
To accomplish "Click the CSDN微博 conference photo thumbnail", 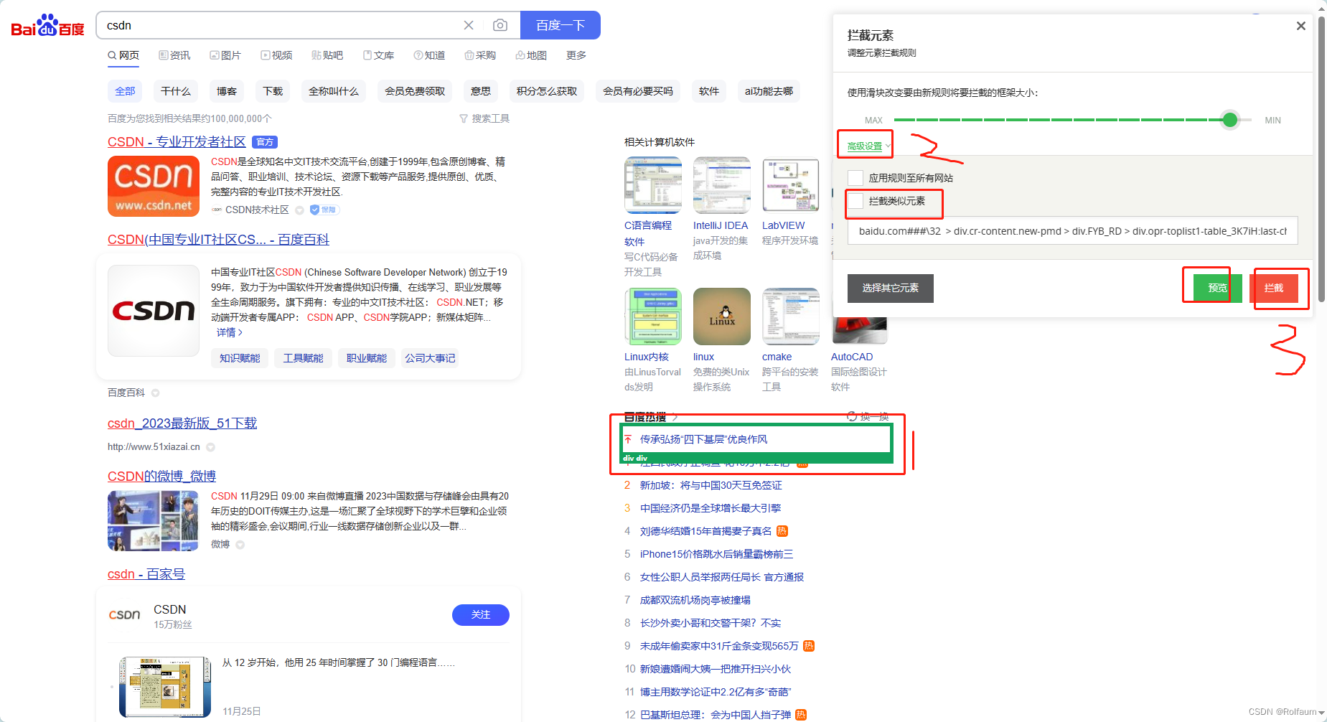I will [x=153, y=520].
